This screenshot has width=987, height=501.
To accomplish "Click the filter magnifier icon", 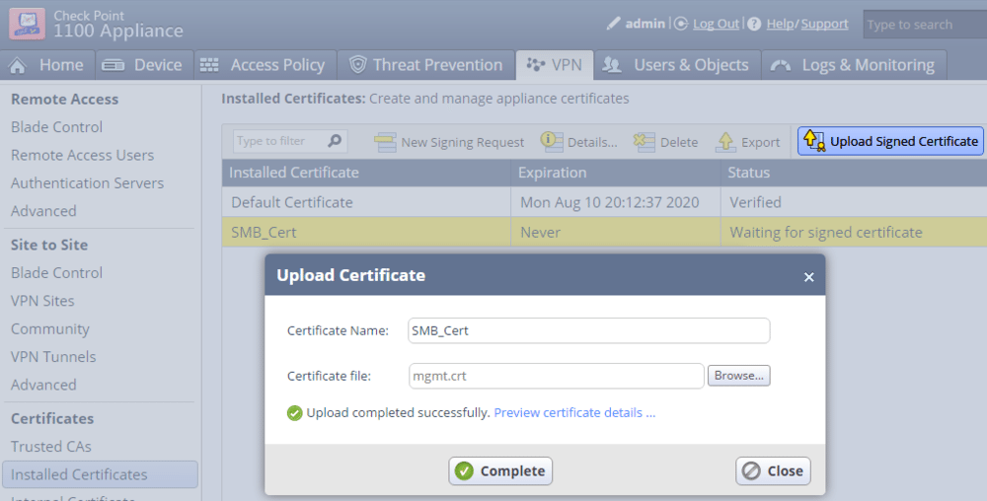I will 336,141.
